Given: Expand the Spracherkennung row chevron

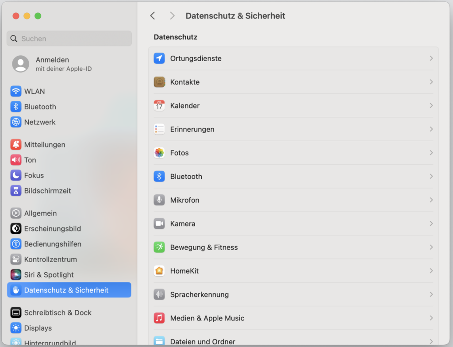Looking at the screenshot, I should click(x=431, y=294).
